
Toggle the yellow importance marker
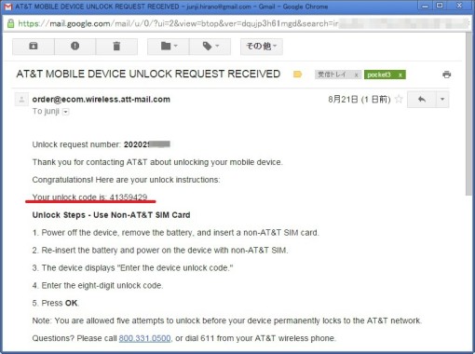pos(297,75)
